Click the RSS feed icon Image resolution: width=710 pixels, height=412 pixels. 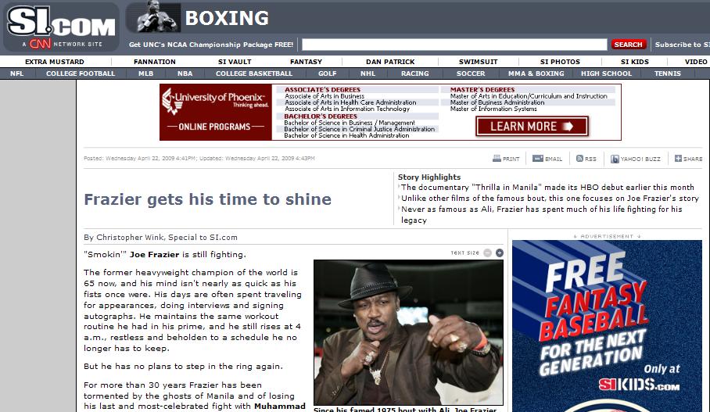point(579,159)
